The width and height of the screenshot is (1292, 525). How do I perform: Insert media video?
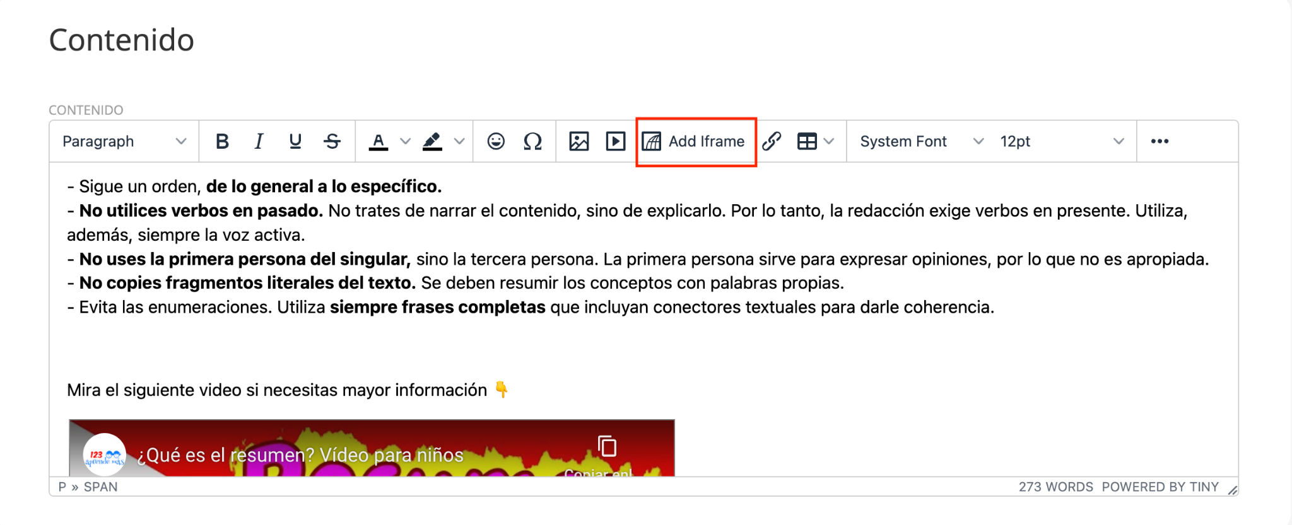pos(615,141)
